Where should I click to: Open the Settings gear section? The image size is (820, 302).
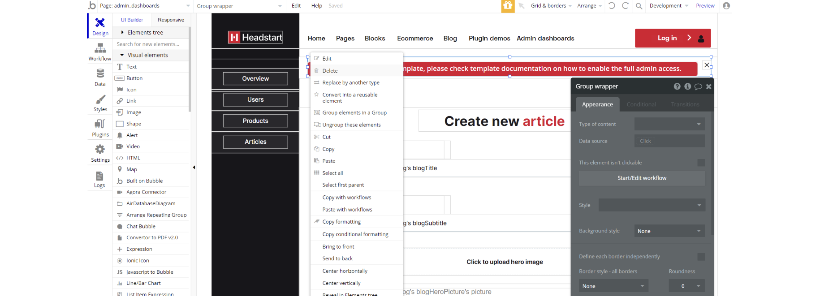click(100, 153)
